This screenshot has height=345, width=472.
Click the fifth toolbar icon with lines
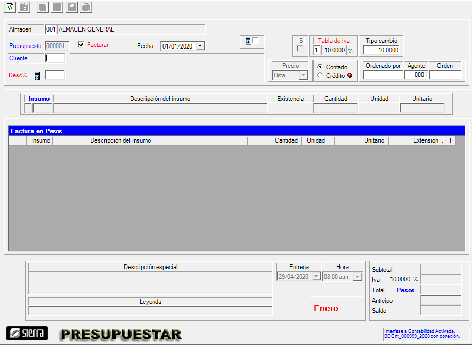click(72, 7)
